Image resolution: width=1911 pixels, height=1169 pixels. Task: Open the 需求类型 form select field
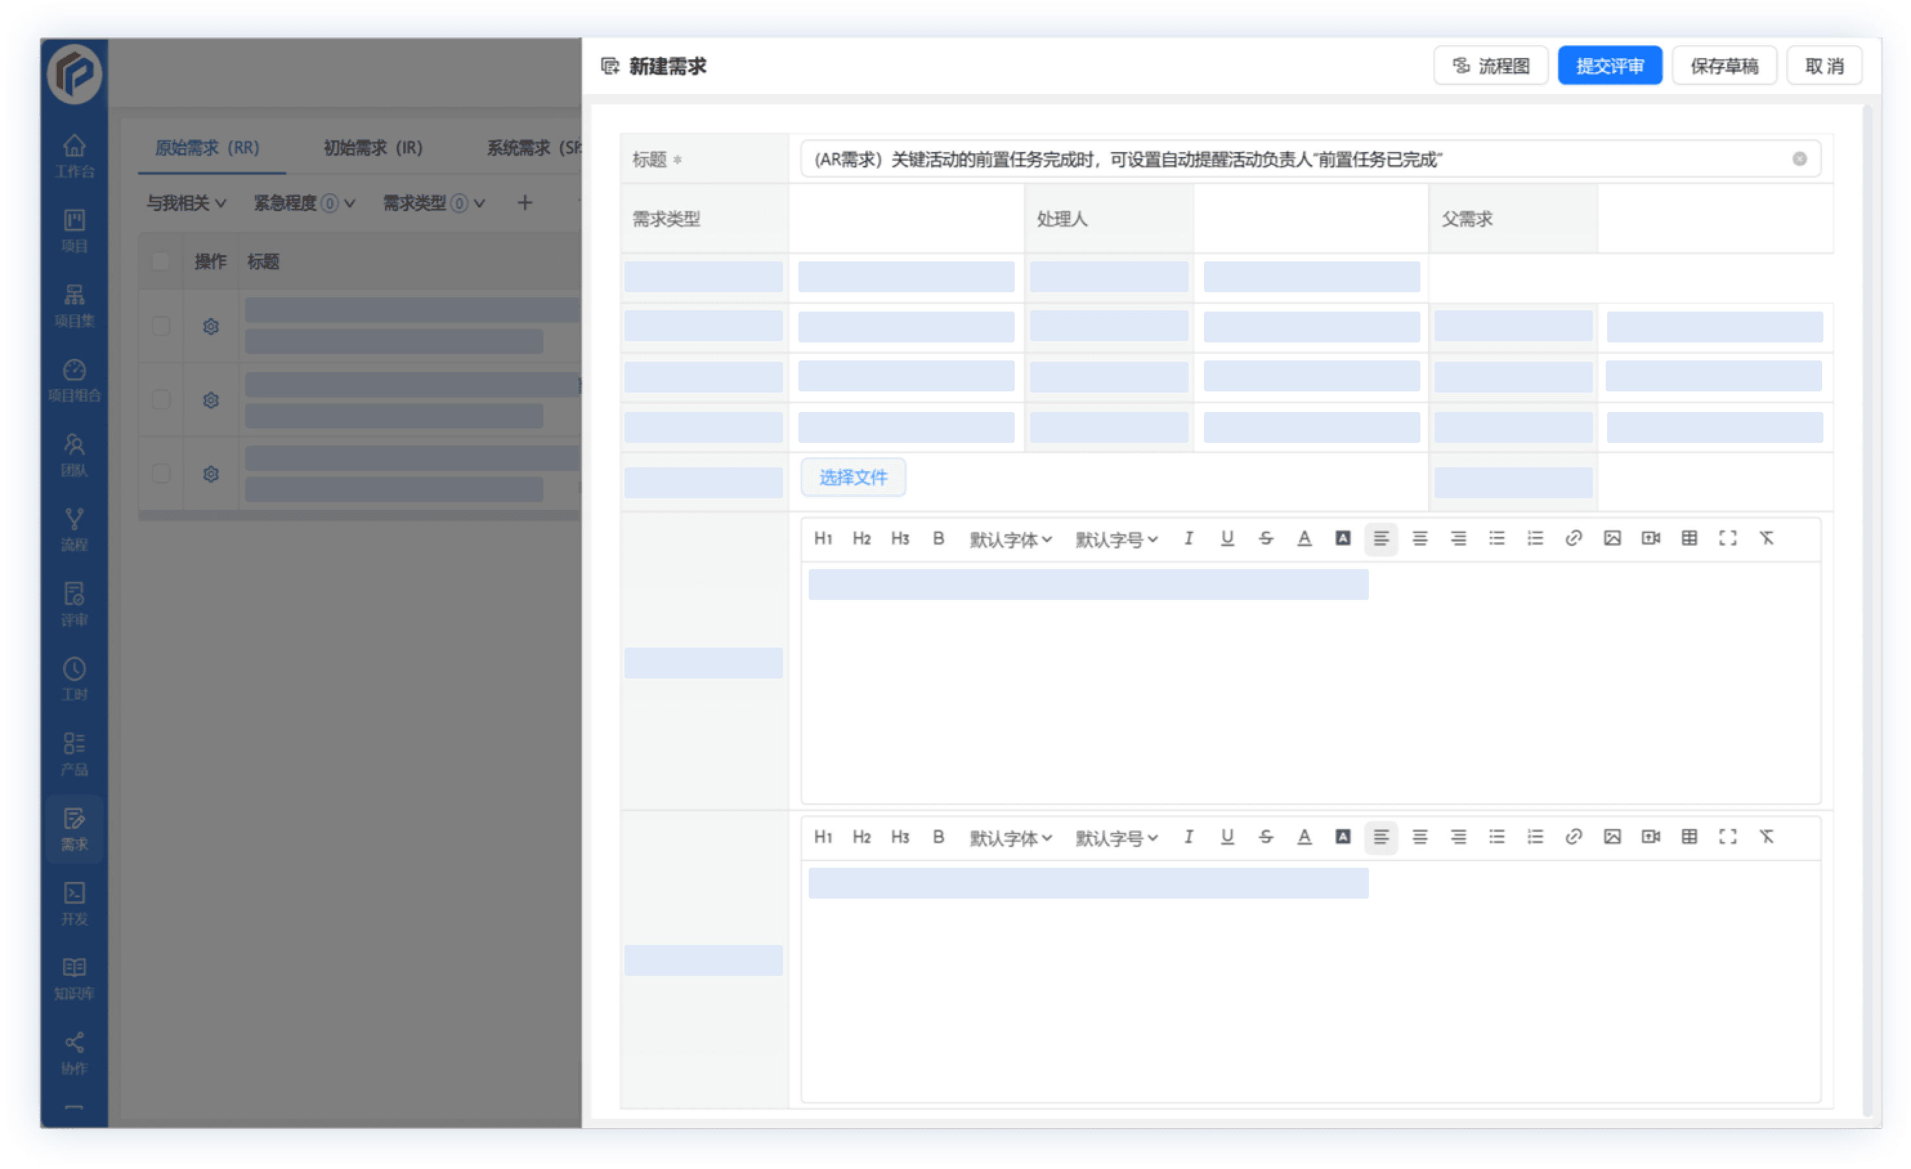[x=906, y=219]
